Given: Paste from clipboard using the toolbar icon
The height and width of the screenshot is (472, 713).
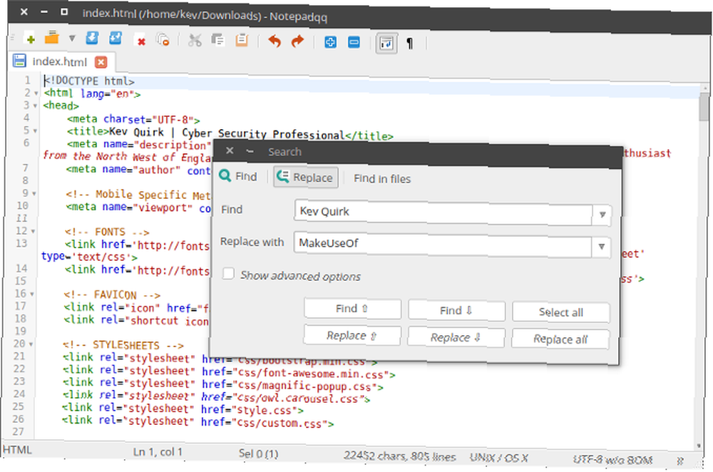Looking at the screenshot, I should [x=242, y=40].
